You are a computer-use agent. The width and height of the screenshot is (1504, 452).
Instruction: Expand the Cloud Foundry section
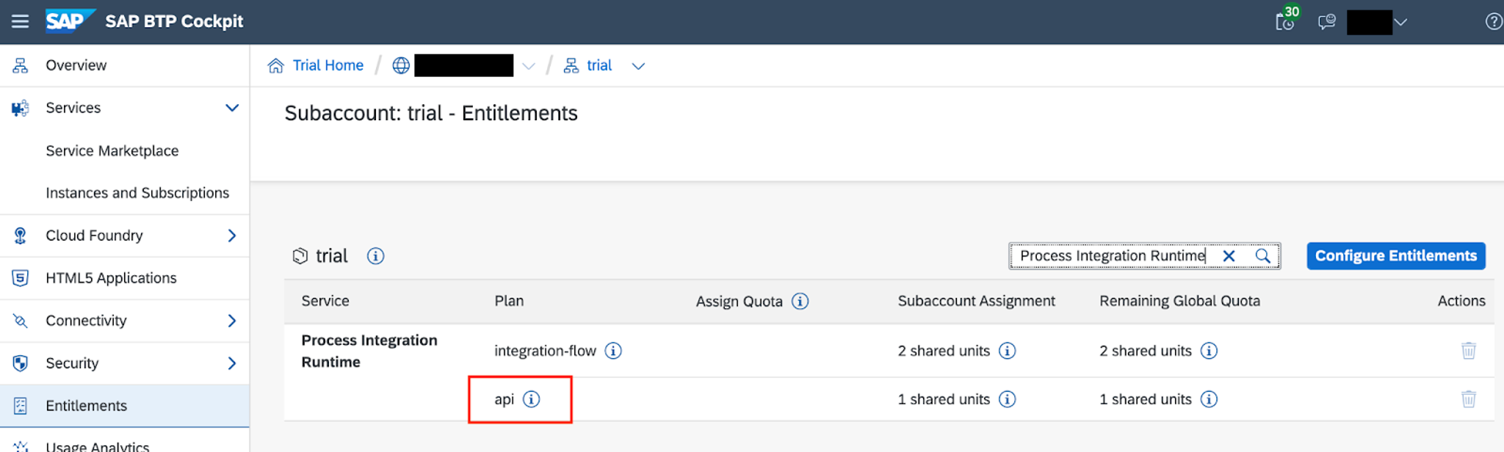[x=232, y=236]
